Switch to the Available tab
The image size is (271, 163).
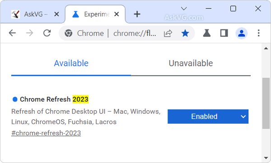click(71, 63)
